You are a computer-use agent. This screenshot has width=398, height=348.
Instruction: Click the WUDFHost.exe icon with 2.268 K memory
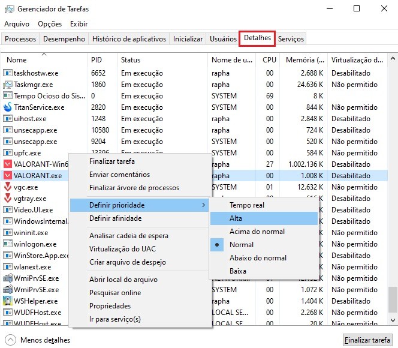pyautogui.click(x=8, y=312)
